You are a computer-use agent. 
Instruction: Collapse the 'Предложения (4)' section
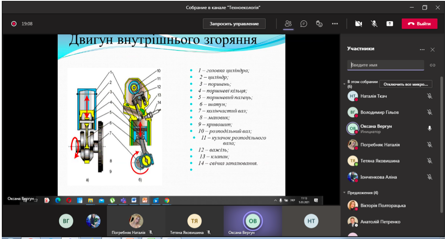(344, 193)
